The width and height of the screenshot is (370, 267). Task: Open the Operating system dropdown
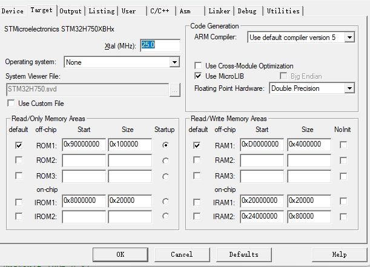(x=174, y=62)
